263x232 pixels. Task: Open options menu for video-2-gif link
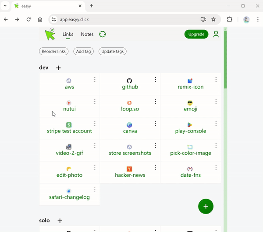[95, 146]
